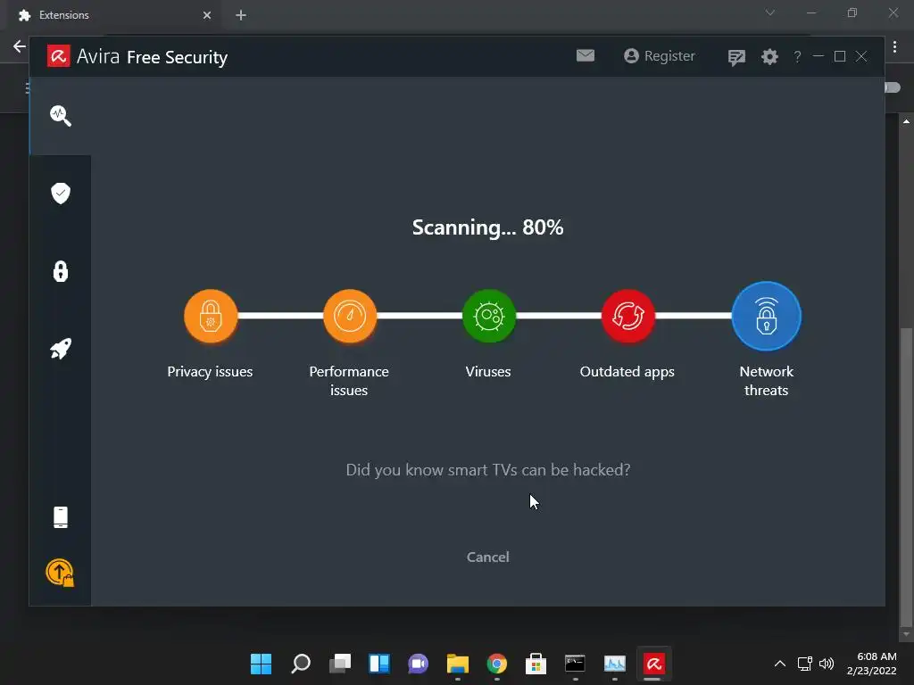Open the browser tab search chevron
The image size is (914, 685).
point(770,12)
